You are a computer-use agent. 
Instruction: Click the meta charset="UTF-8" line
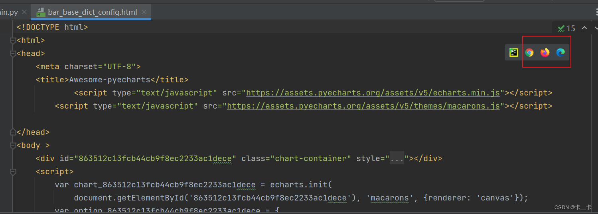pos(88,67)
